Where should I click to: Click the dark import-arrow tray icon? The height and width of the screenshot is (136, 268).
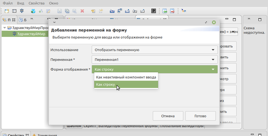point(135,11)
